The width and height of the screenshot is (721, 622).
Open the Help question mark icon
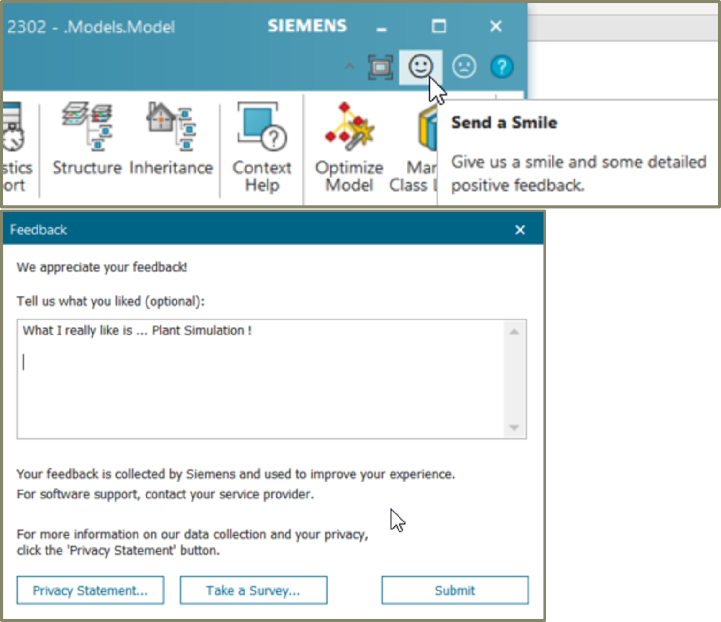pos(502,67)
